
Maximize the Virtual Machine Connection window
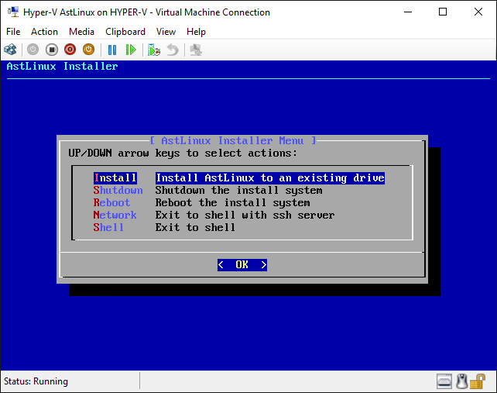tap(443, 12)
